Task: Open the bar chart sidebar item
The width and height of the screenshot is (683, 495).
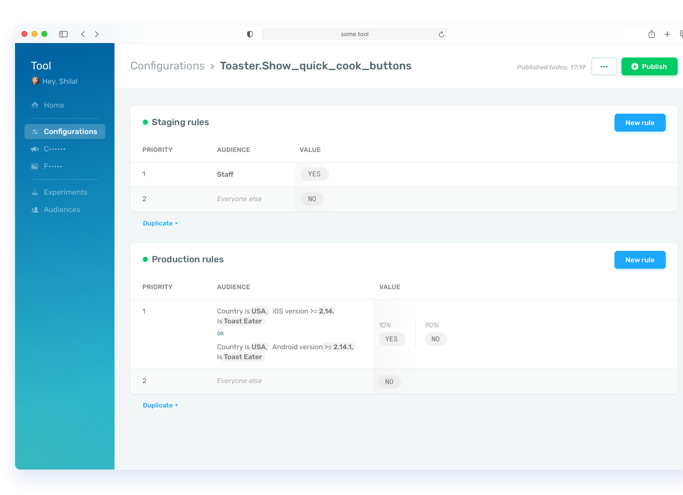Action: click(x=47, y=166)
